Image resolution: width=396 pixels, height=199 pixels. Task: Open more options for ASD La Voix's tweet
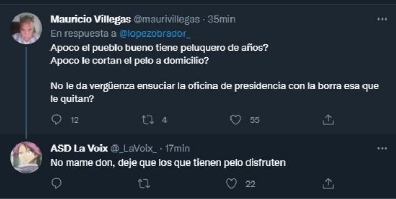point(382,149)
